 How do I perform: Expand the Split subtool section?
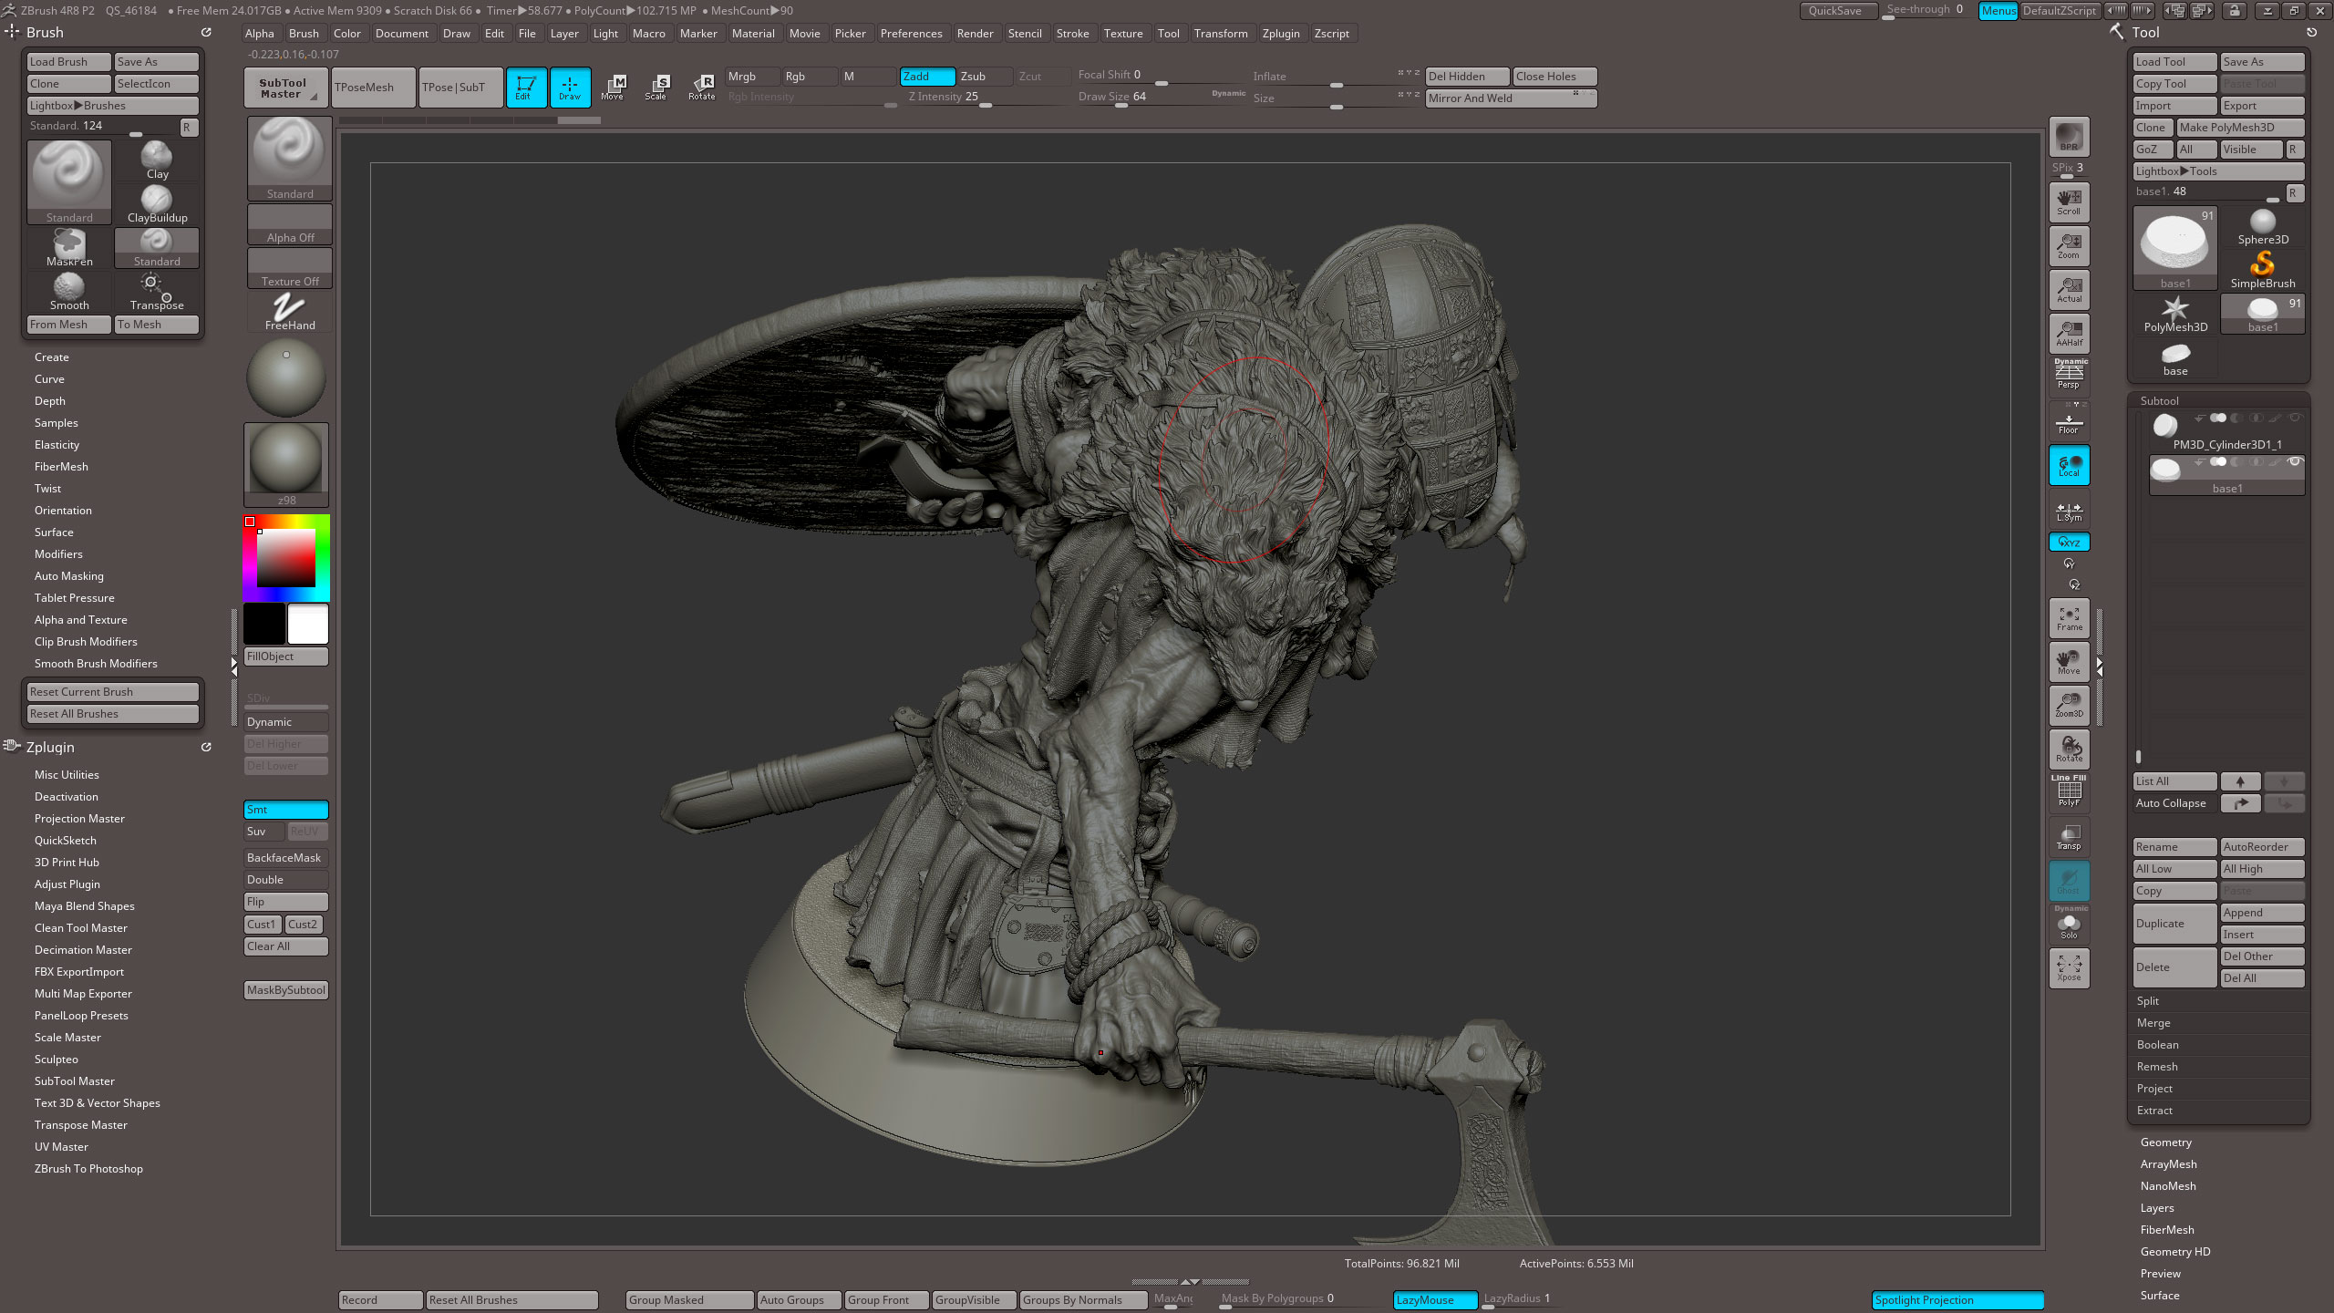click(x=2148, y=1001)
